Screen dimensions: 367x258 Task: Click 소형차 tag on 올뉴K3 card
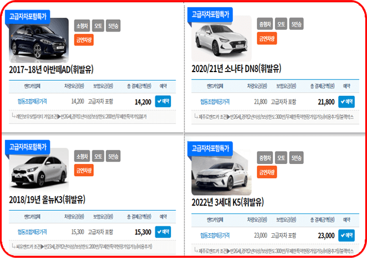pos(82,156)
